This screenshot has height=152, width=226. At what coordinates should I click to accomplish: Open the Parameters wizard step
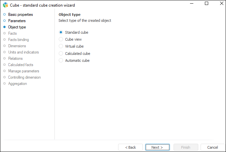point(17,21)
